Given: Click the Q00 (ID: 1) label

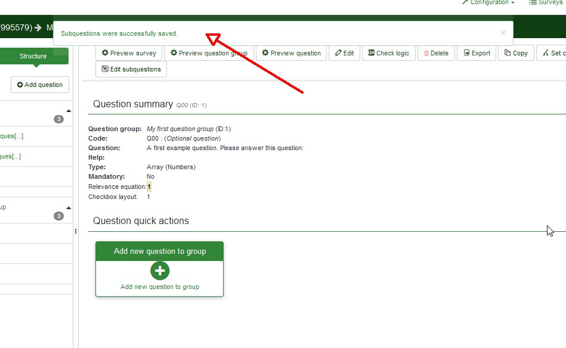Looking at the screenshot, I should click(191, 105).
